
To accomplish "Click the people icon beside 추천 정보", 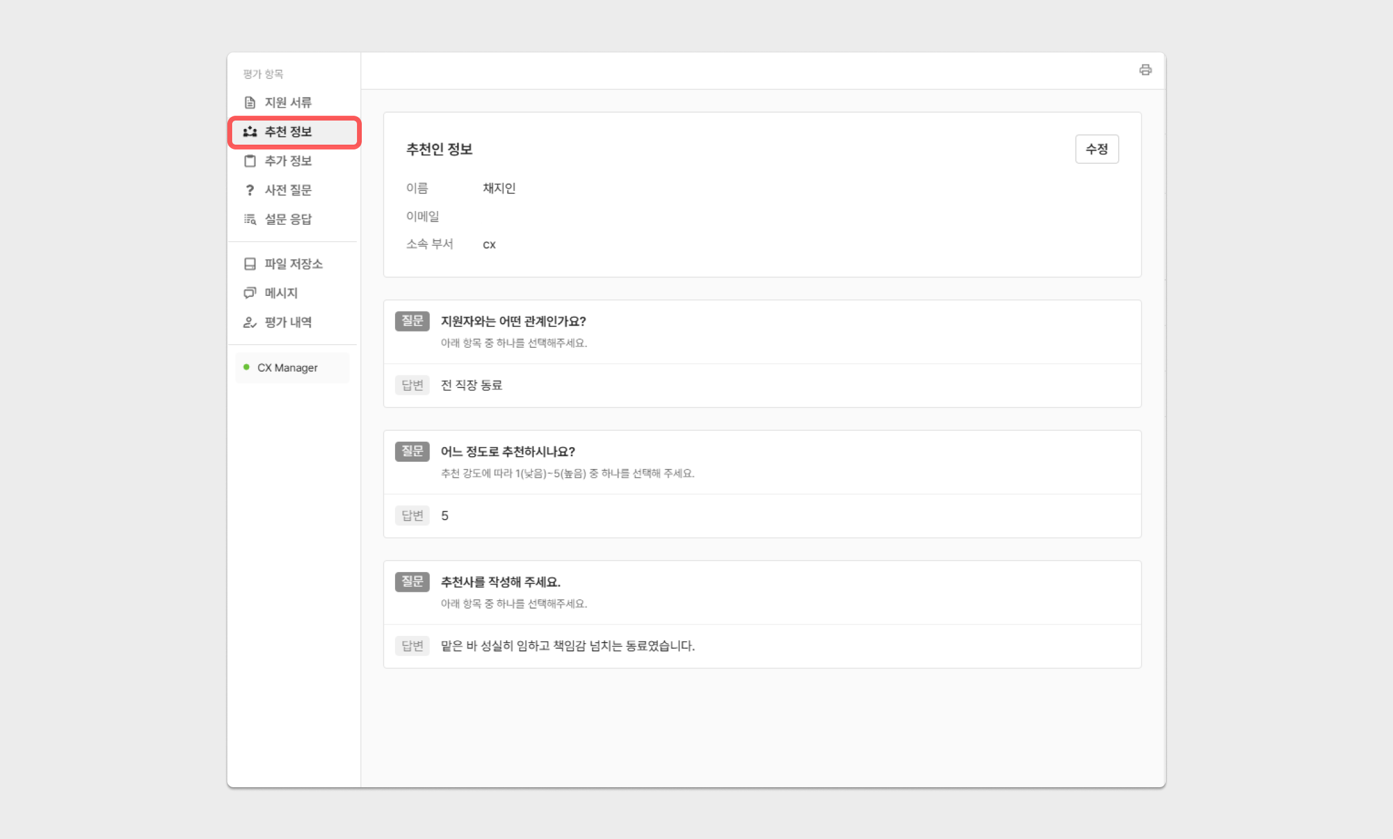I will 250,131.
